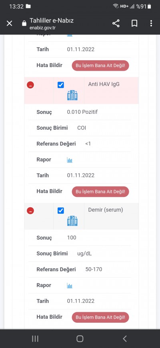Click 'Bu İşlem Bana Ait Değil!' under Demir (serum)
Viewport: 160px width, 348px height.
(x=100, y=317)
